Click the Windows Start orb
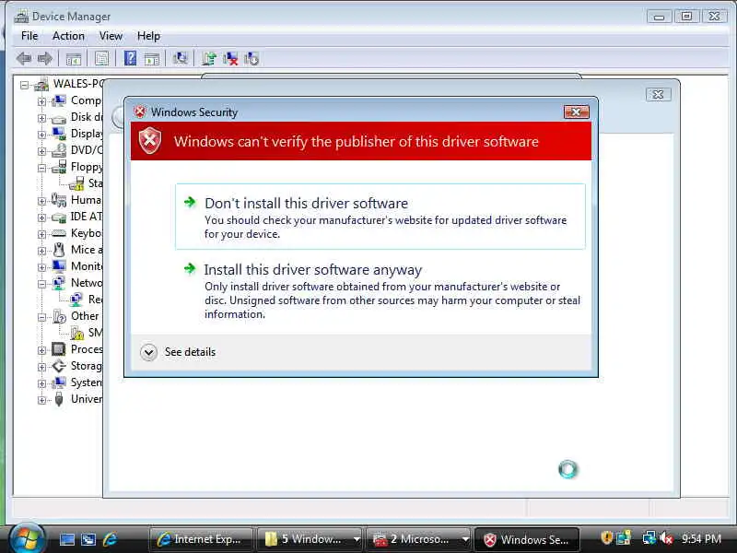Image resolution: width=737 pixels, height=553 pixels. pos(26,539)
